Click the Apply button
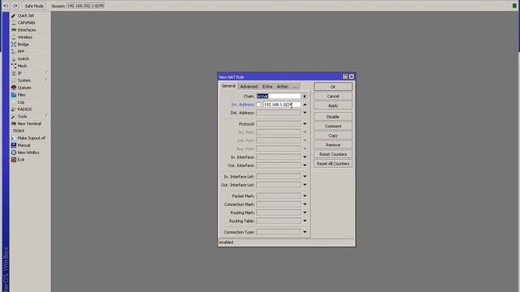This screenshot has height=292, width=520. [333, 105]
